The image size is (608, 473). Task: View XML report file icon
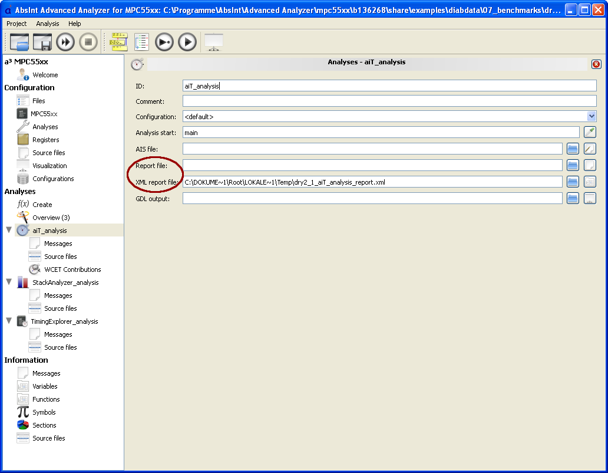[x=590, y=182]
